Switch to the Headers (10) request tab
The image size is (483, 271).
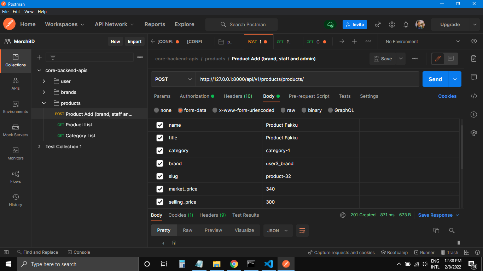click(238, 96)
